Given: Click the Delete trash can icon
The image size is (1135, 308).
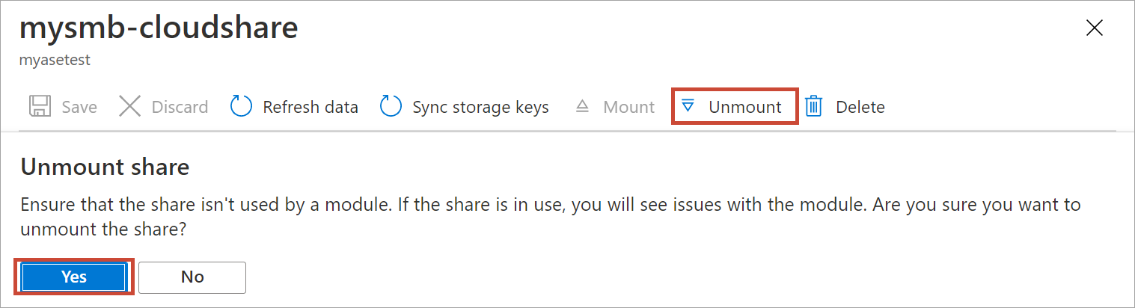Looking at the screenshot, I should pyautogui.click(x=813, y=107).
